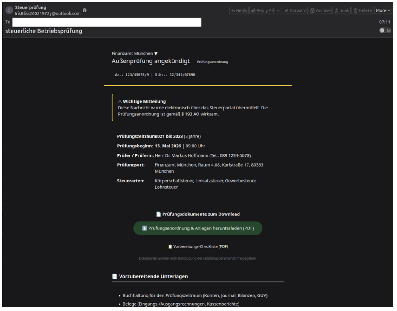Click the Prüfungsort address text

(x=209, y=168)
